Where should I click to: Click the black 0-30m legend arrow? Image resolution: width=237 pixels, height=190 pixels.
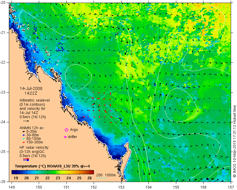point(24,132)
